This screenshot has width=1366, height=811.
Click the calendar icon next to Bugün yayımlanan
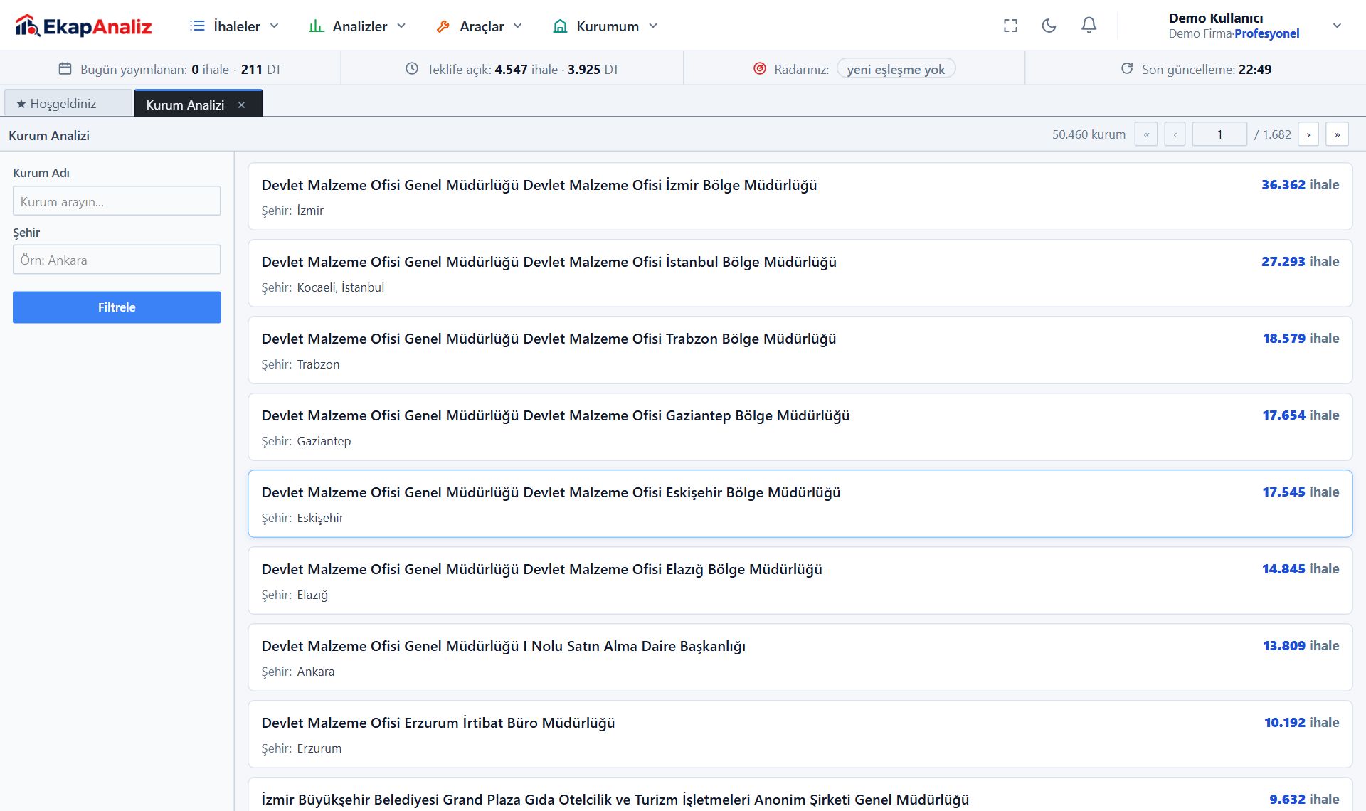(65, 69)
